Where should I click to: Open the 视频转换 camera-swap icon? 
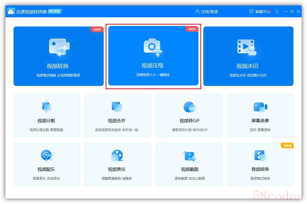click(x=59, y=47)
